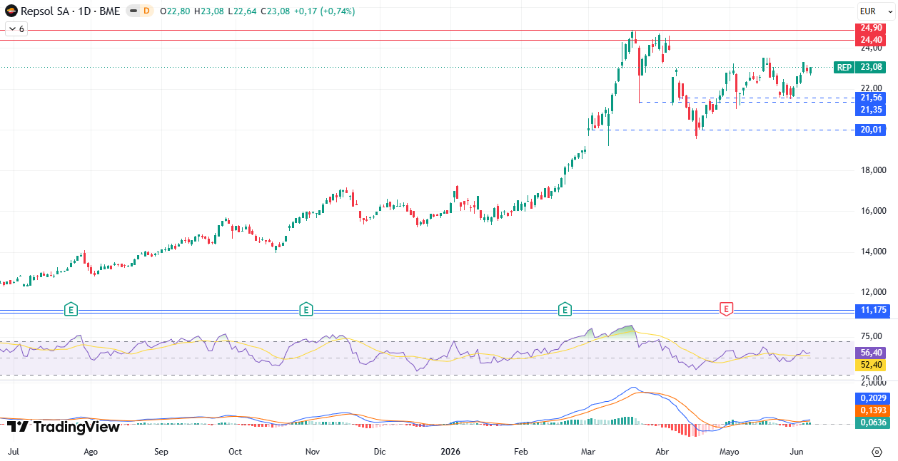Screen dimensions: 898x461
Task: Click the MACD histogram label 0,0636
Action: click(873, 423)
